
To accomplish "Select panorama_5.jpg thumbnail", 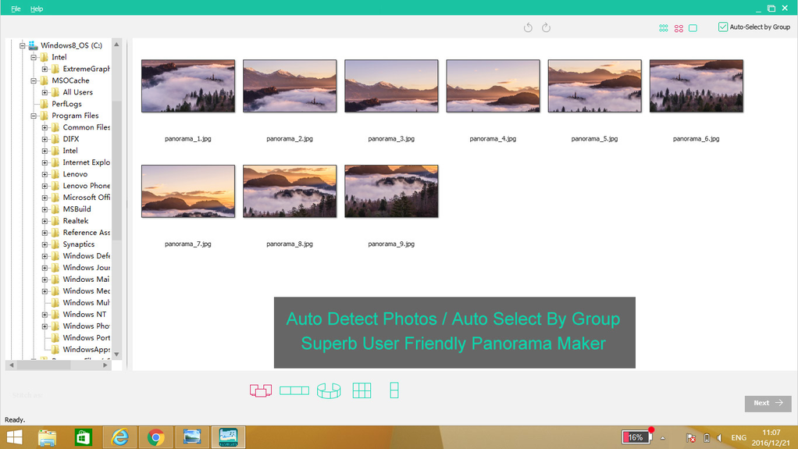I will pyautogui.click(x=594, y=86).
